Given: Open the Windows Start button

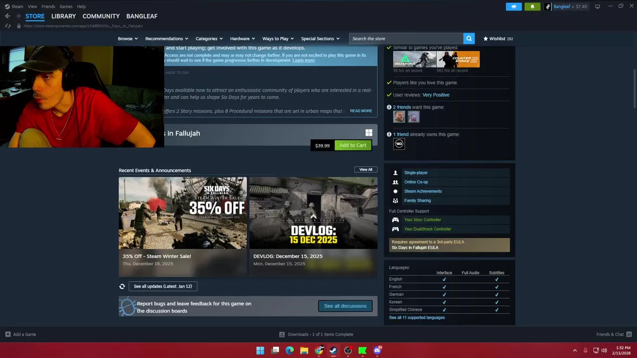Looking at the screenshot, I should point(260,351).
